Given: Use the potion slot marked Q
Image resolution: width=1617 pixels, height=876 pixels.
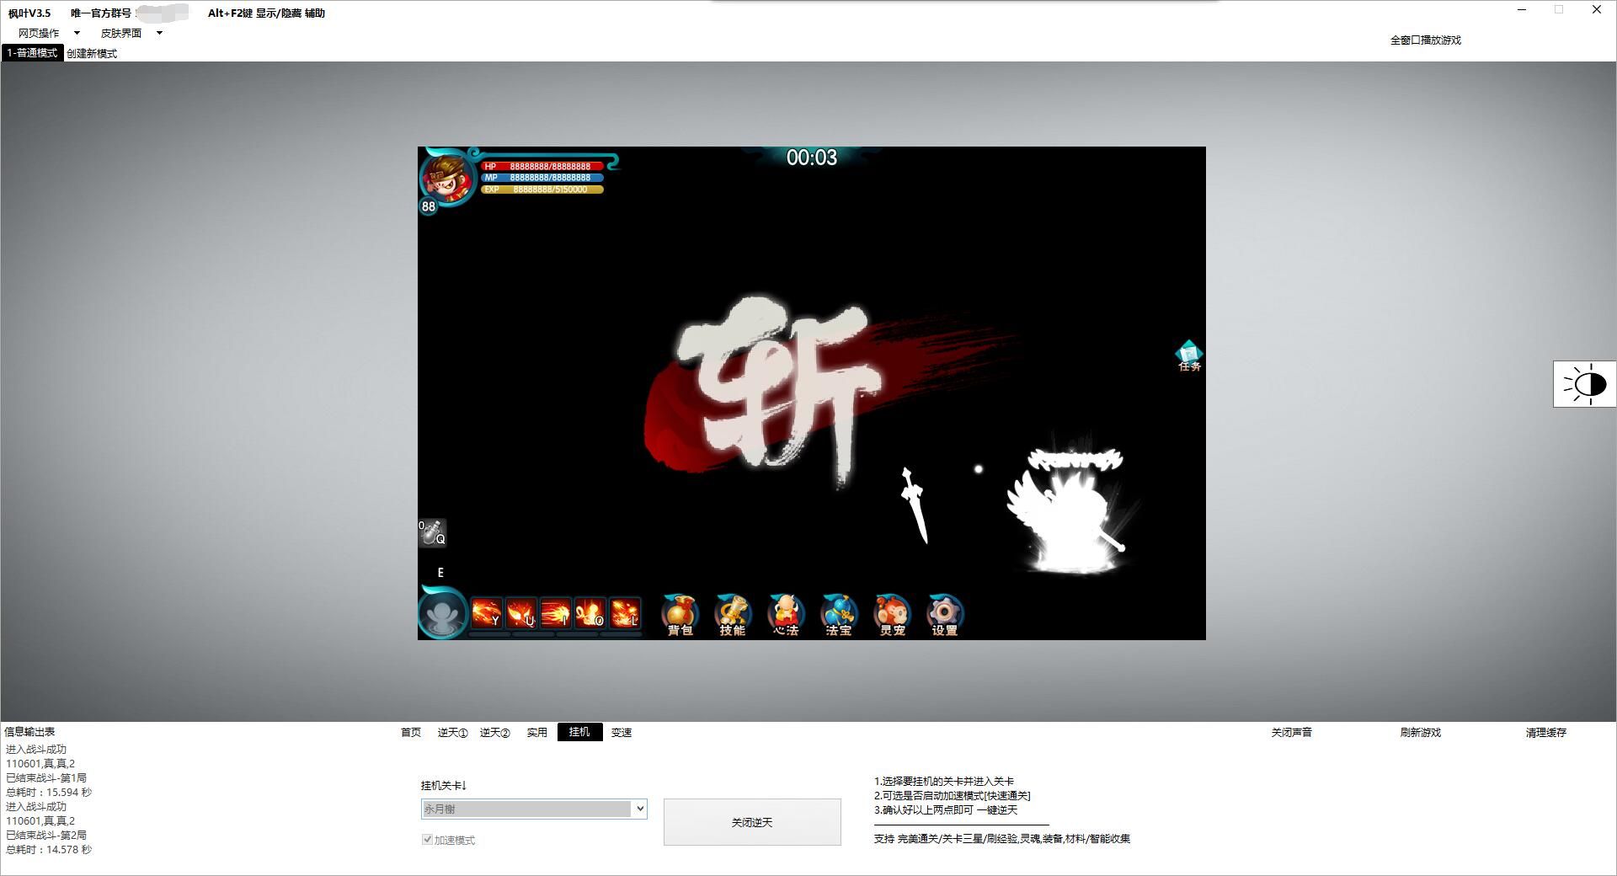Looking at the screenshot, I should (433, 533).
